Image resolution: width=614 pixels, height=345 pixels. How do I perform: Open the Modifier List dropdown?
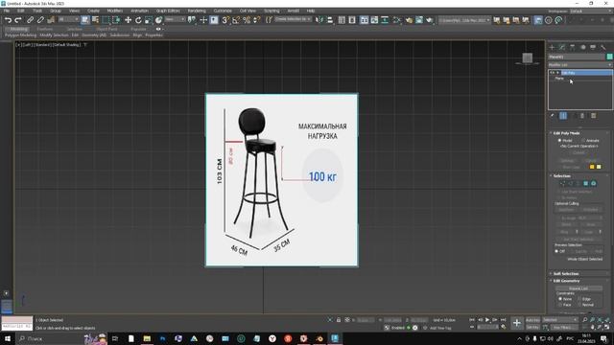(x=579, y=64)
